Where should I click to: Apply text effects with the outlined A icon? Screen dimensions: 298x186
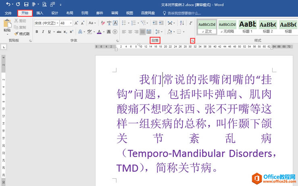(x=80, y=32)
